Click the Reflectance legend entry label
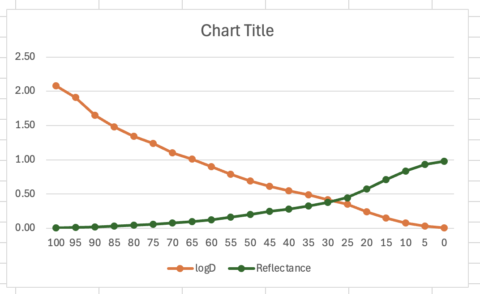Screen dimensions: 480x294 (283, 268)
